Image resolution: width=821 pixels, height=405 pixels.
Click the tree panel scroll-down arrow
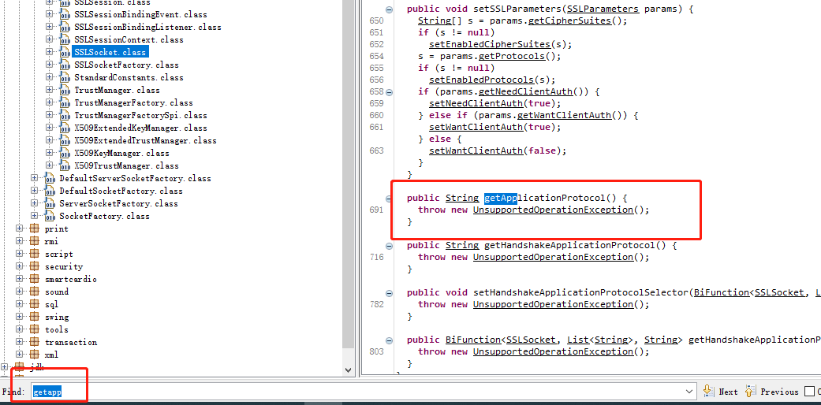[x=349, y=369]
